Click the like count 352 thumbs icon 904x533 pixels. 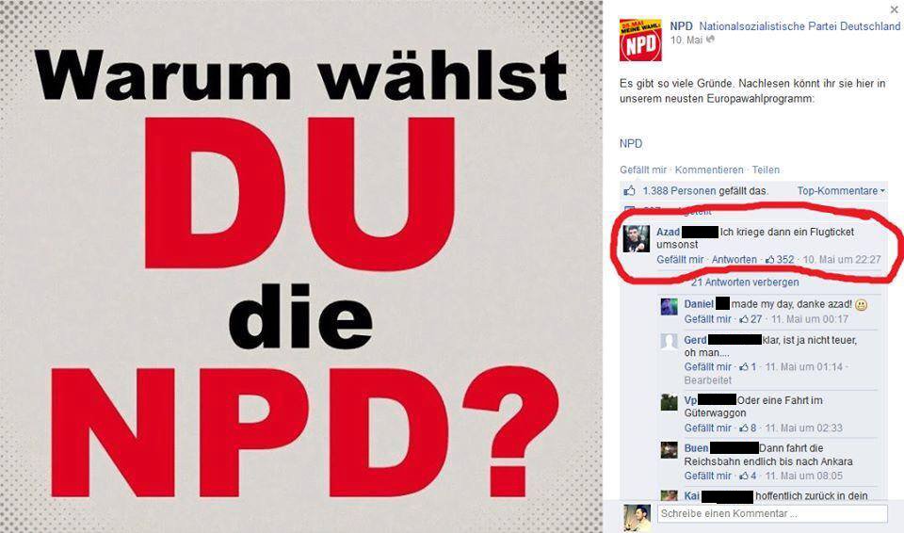[x=769, y=260]
